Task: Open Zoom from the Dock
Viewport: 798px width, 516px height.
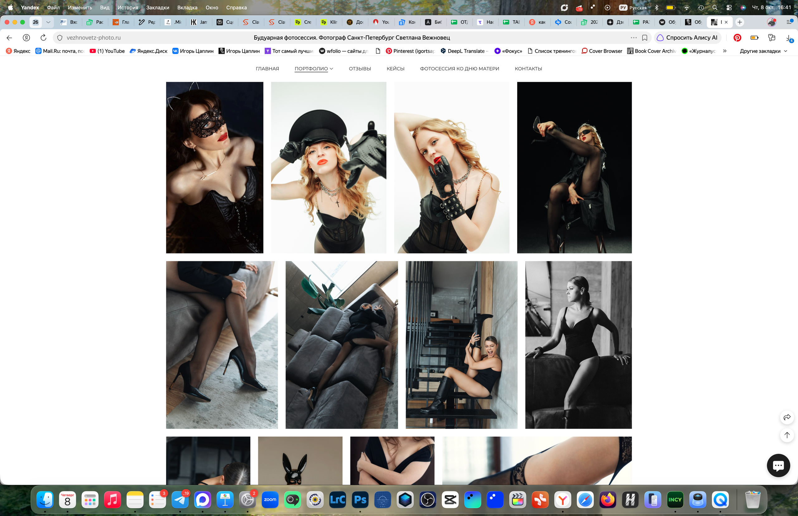Action: [270, 499]
